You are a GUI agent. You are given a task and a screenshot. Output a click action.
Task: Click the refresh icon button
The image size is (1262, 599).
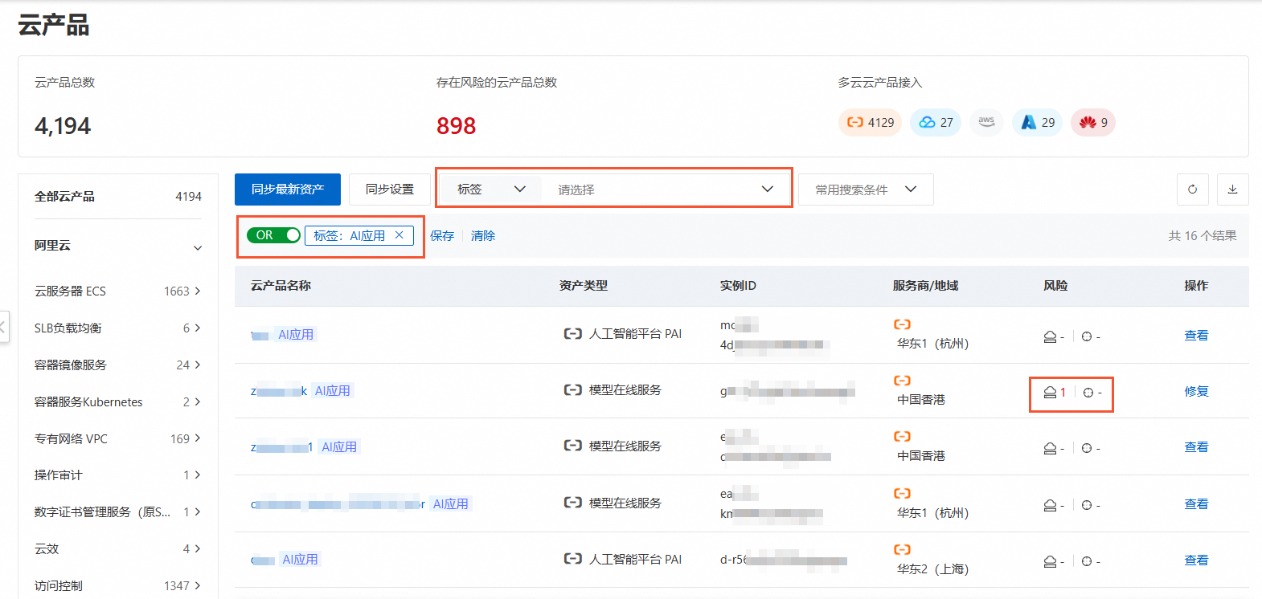pos(1192,189)
